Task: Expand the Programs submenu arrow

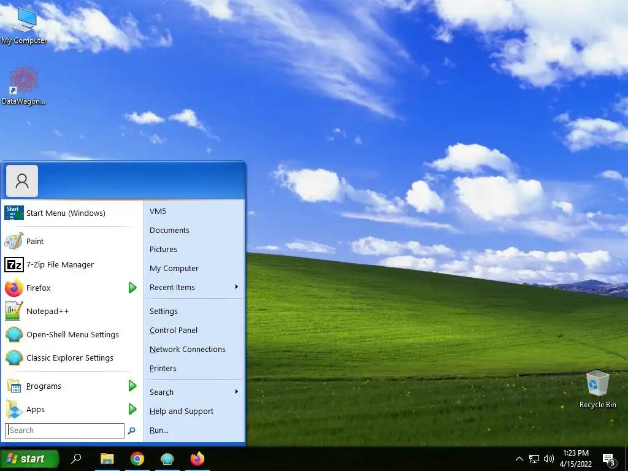Action: [x=132, y=386]
